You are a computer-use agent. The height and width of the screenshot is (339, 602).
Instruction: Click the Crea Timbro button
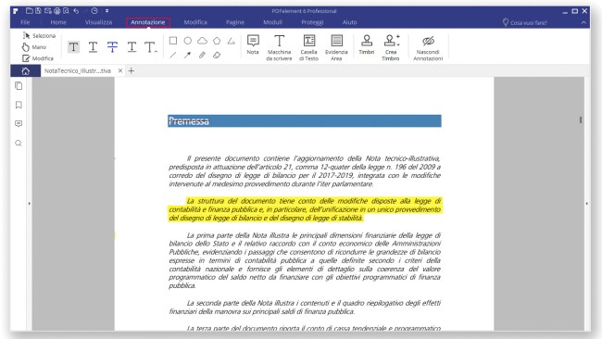(x=391, y=47)
